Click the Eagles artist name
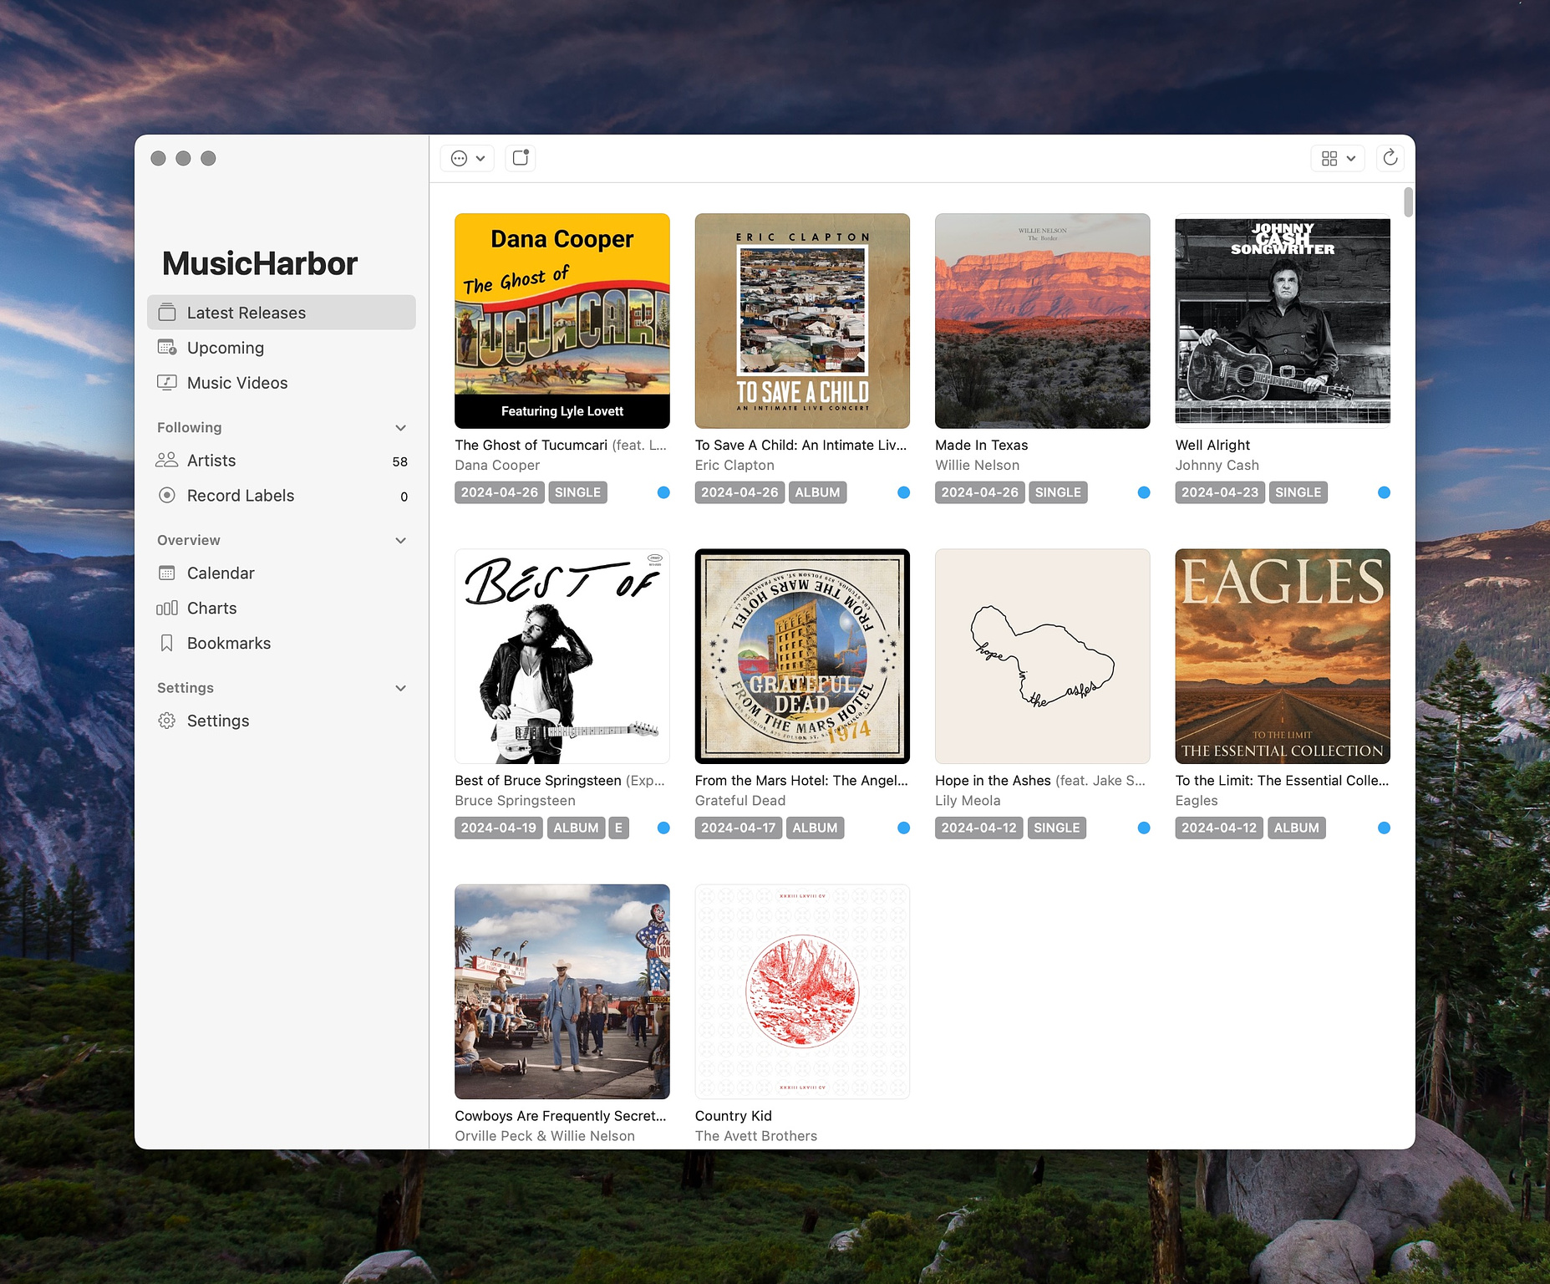The image size is (1550, 1284). 1197,801
